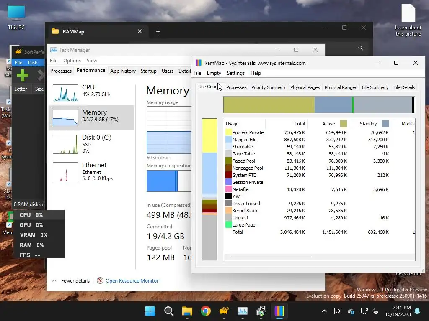Collapse Task Manager with Fewer details

pyautogui.click(x=71, y=280)
